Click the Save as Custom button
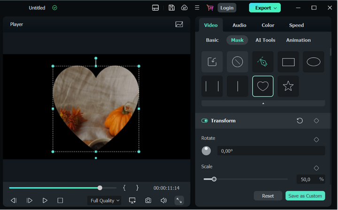 tap(305, 196)
